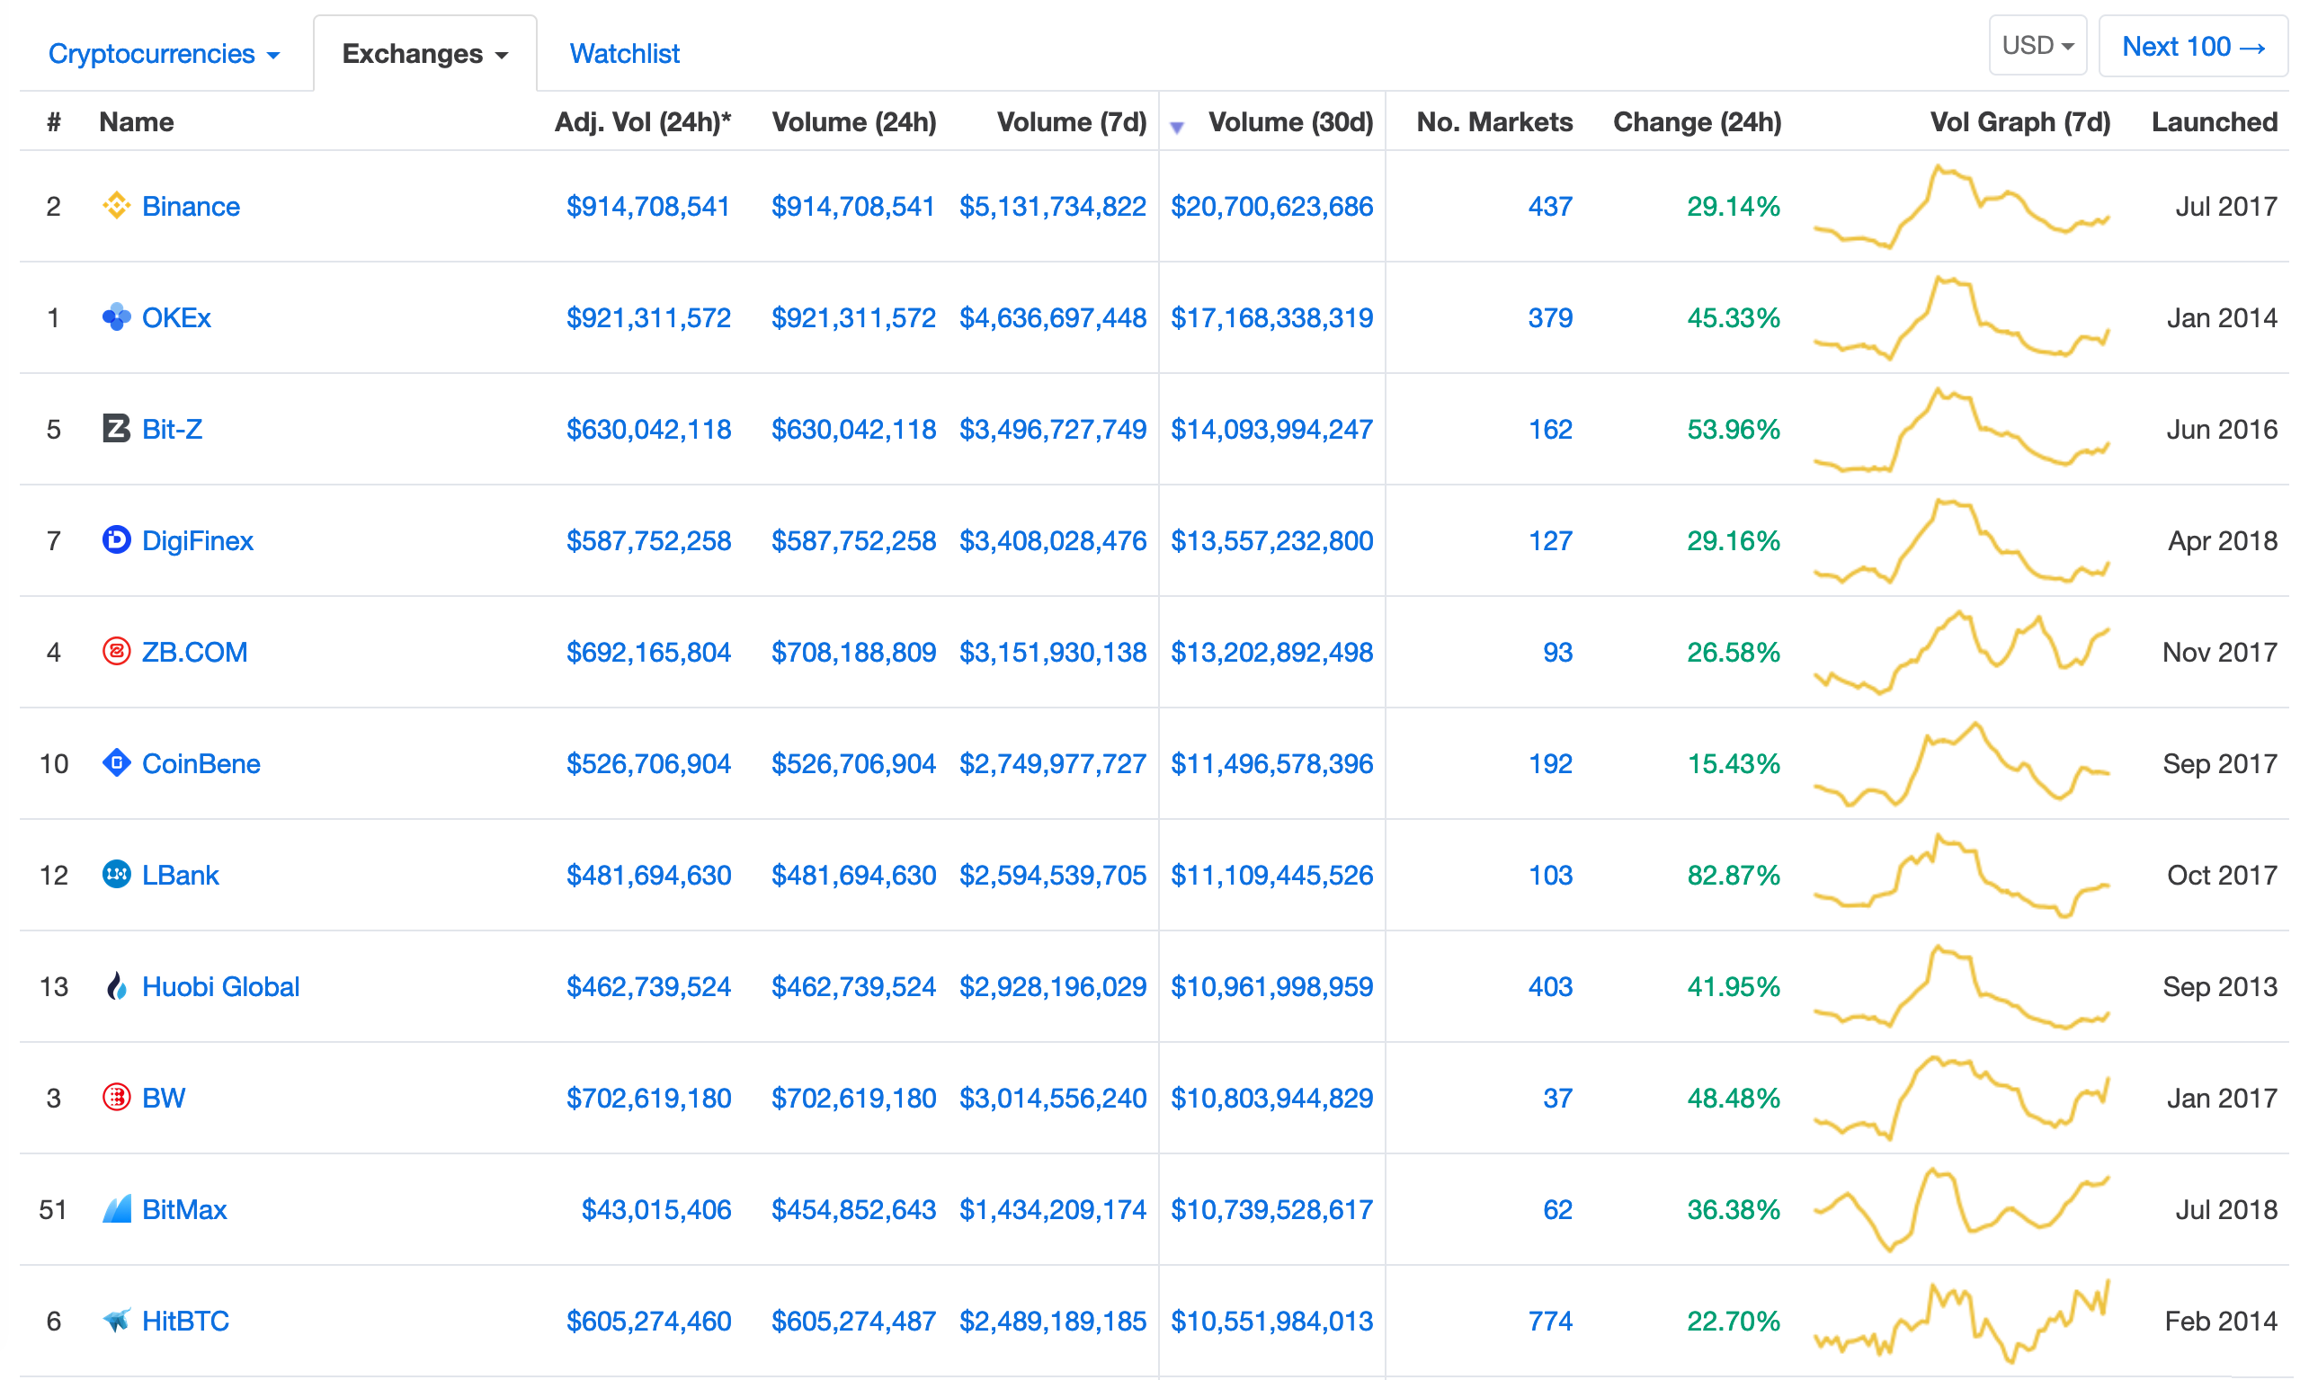Click the sort arrow beside Volume (30d)
The width and height of the screenshot is (2318, 1380).
point(1177,128)
